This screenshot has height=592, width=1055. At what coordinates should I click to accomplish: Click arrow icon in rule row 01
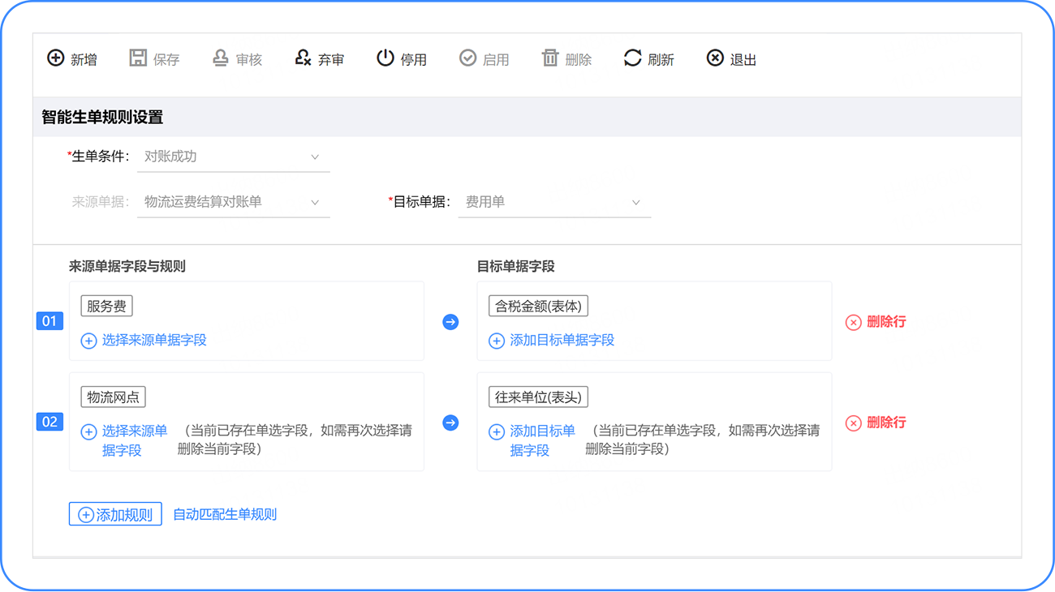(450, 322)
